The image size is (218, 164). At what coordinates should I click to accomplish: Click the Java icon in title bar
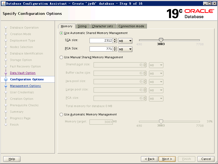tap(4, 4)
